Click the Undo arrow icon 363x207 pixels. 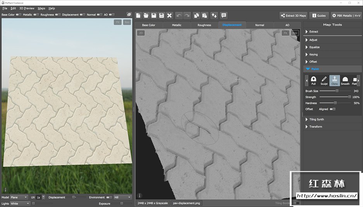pos(179,15)
